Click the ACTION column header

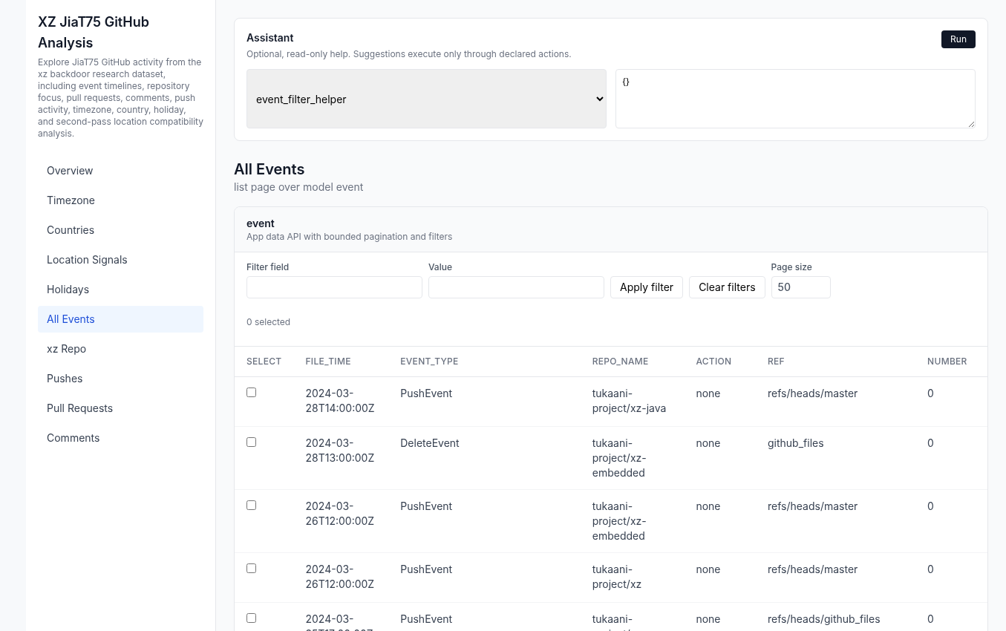pyautogui.click(x=713, y=362)
